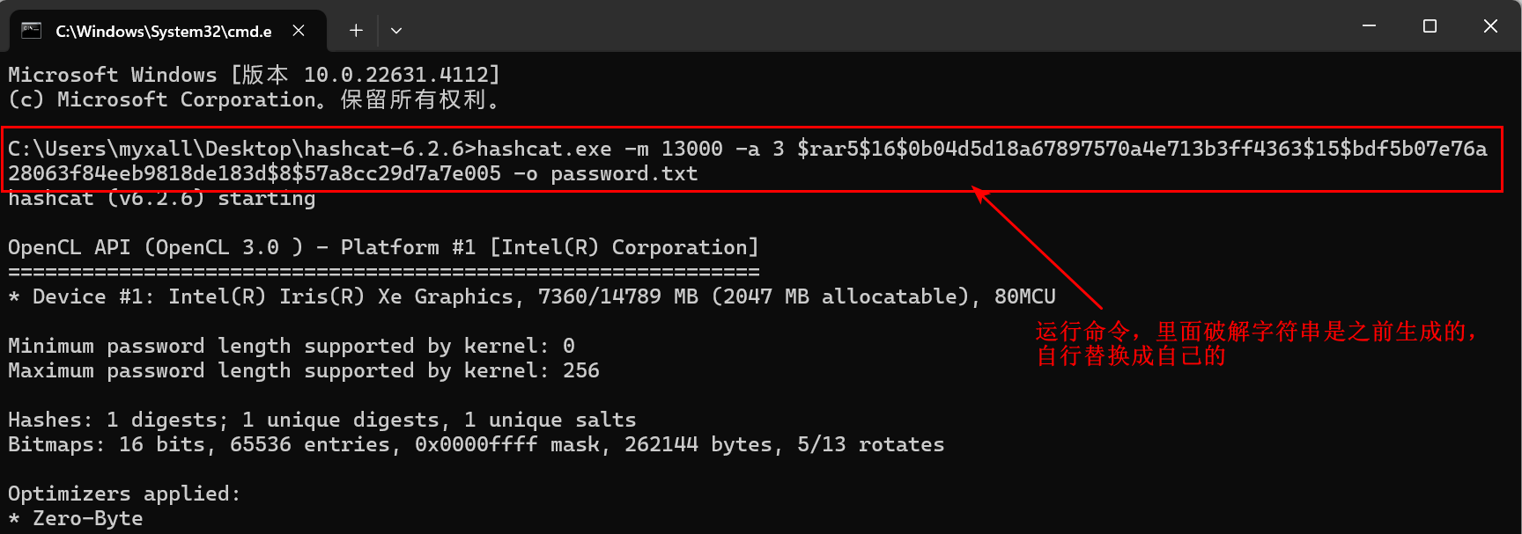Viewport: 1522px width, 534px height.
Task: Click the hashcat.exe command word
Action: pyautogui.click(x=544, y=149)
